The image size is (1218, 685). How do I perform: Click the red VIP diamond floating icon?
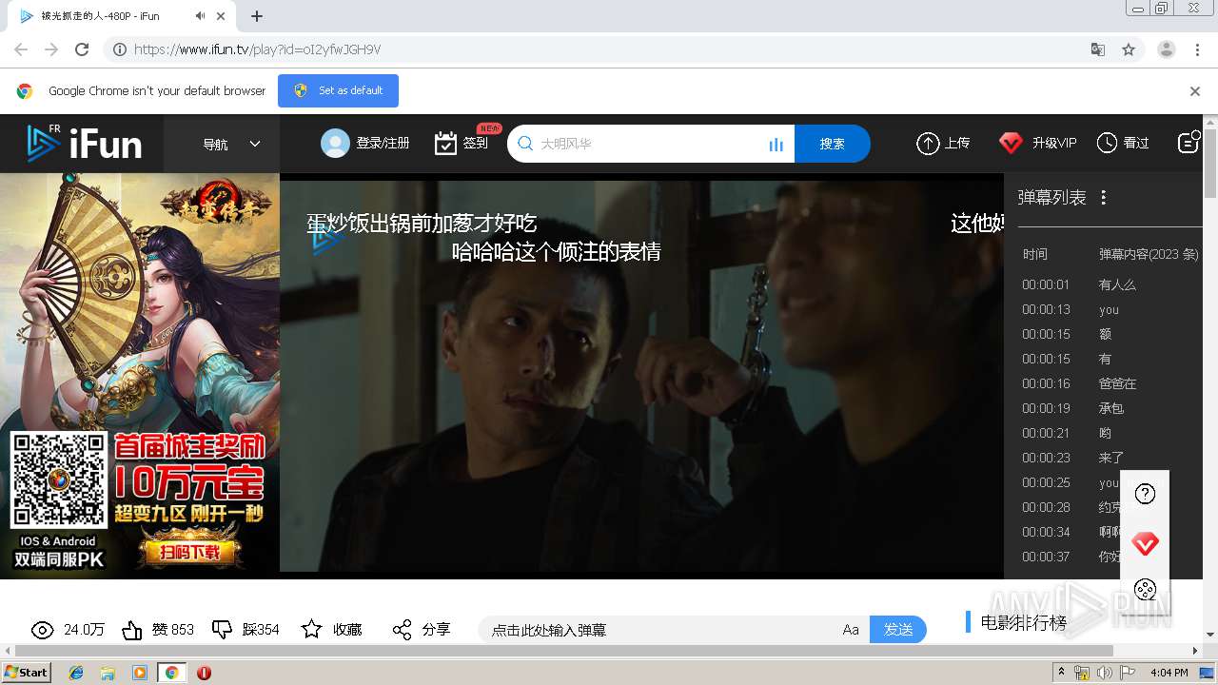point(1145,544)
